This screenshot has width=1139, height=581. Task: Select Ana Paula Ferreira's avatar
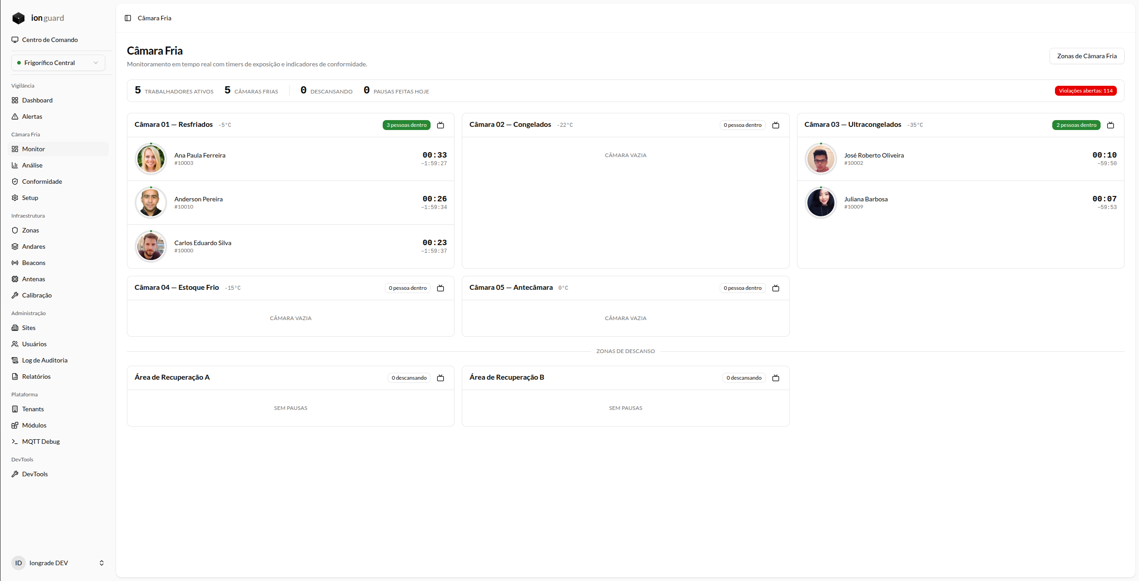point(151,159)
